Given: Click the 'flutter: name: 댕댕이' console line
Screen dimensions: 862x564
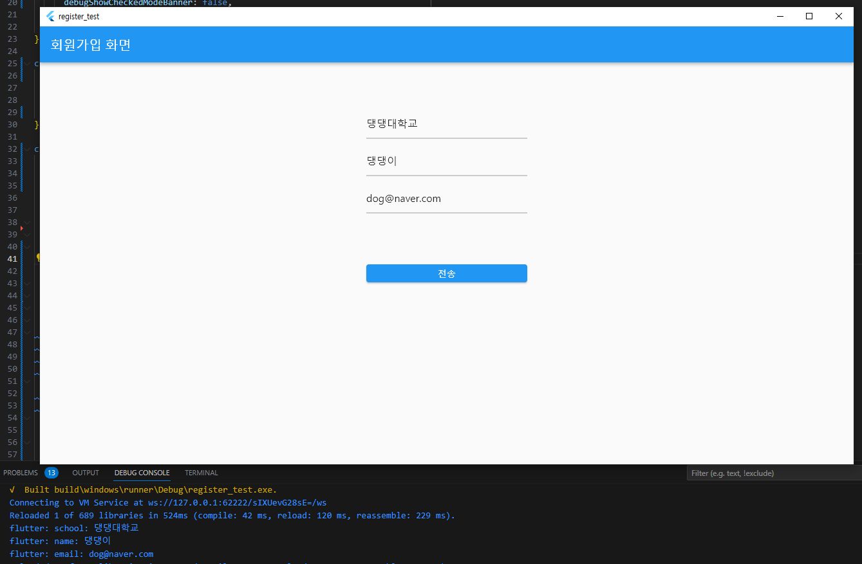Looking at the screenshot, I should coord(60,541).
